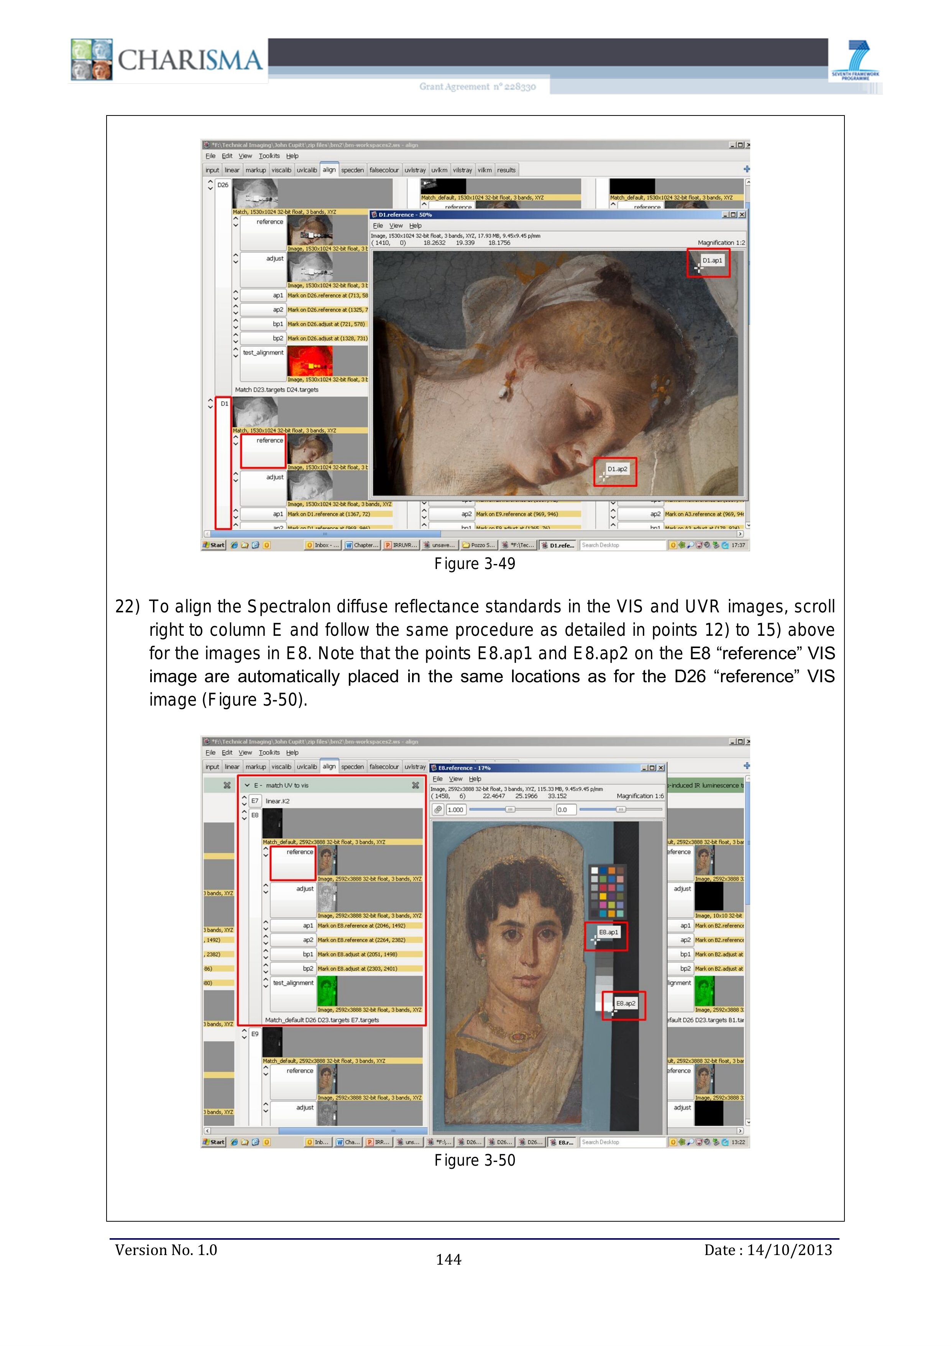Screen dimensions: 951x1346
Task: Click 'Match_default D26 D23.targets E7.targets' text
Action: [x=322, y=1020]
